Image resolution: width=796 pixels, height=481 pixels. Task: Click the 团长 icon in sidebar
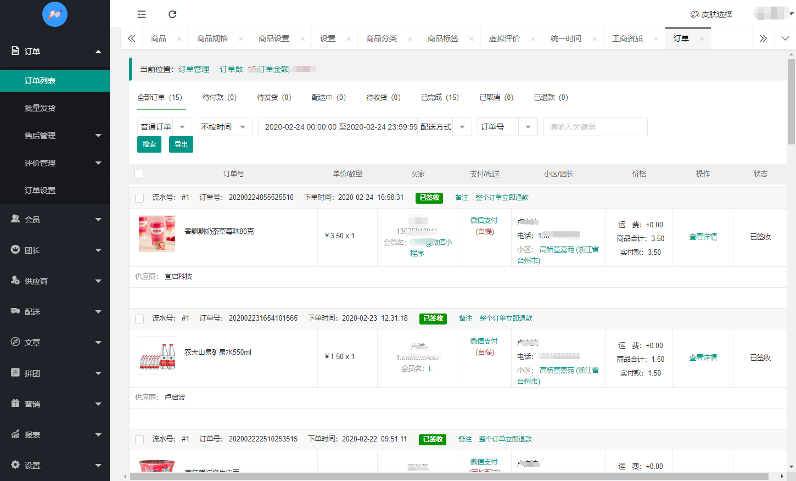[15, 249]
